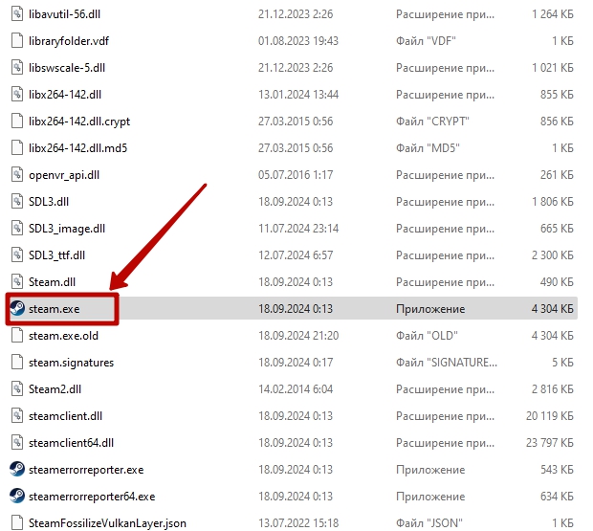This screenshot has height=531, width=593.
Task: Click the Steam logo icon of steam.exe
Action: pyautogui.click(x=17, y=309)
